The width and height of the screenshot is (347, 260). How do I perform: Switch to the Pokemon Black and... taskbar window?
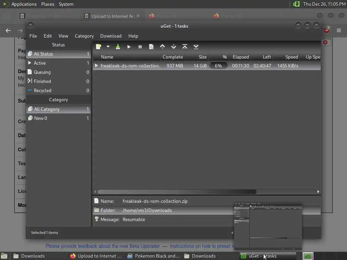point(154,256)
